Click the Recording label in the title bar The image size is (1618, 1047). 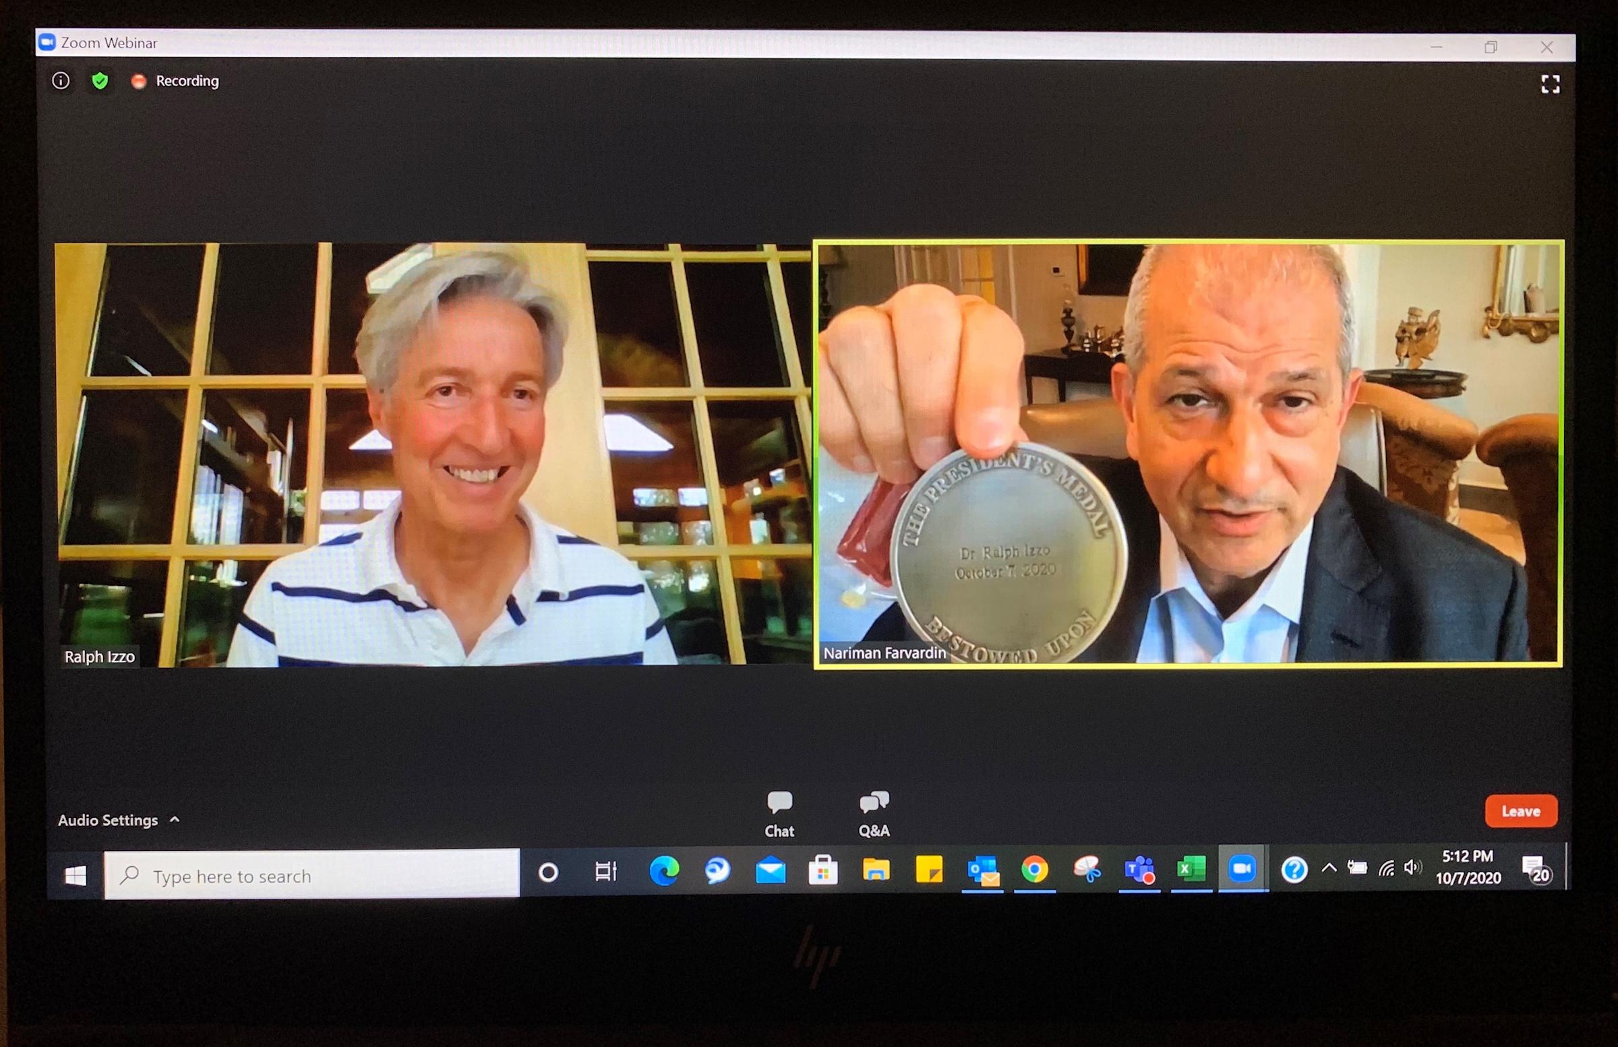[x=187, y=81]
